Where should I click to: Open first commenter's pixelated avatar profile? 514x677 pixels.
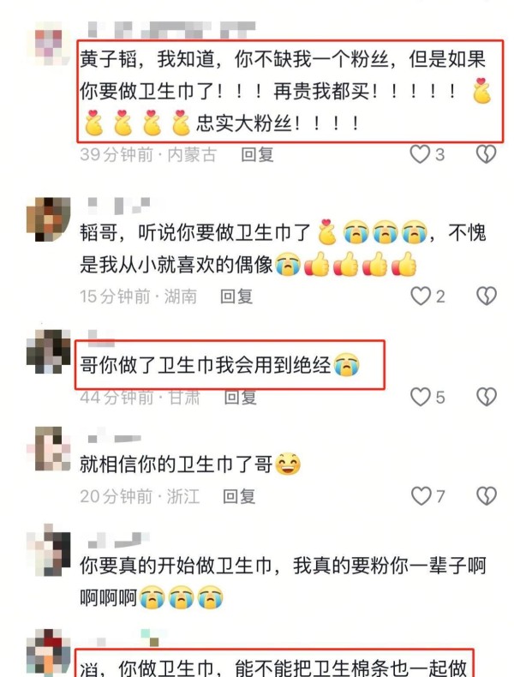coord(48,43)
